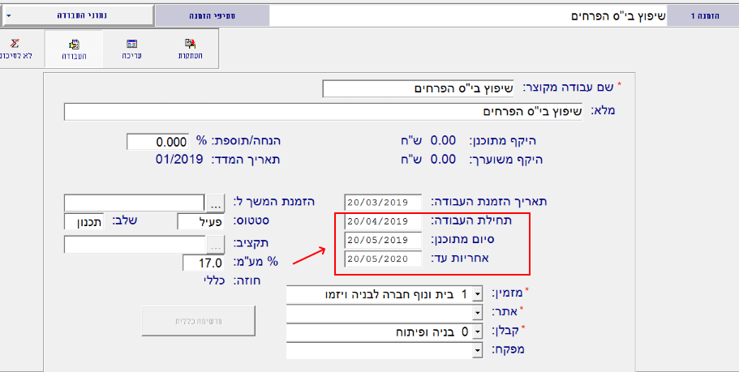
Task: Click the סיום מתוכנן date field
Action: click(383, 240)
